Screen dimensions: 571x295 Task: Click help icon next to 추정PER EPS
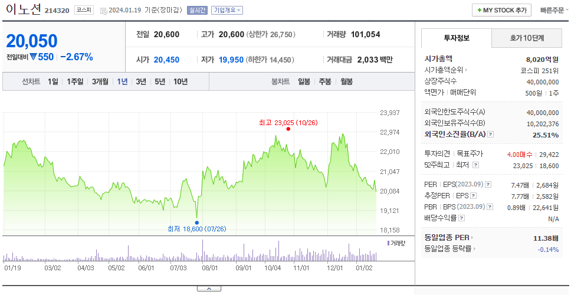pos(473,196)
